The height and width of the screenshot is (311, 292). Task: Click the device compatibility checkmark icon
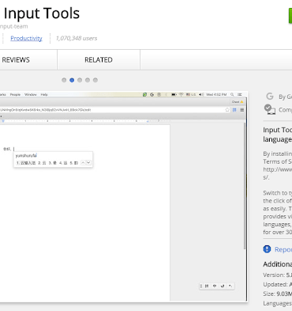coord(270,109)
